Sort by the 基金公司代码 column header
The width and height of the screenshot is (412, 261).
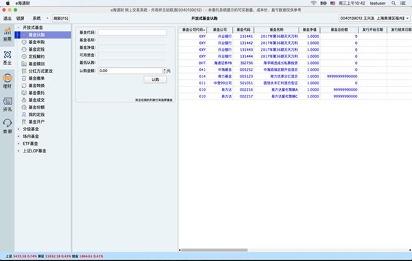[x=194, y=30]
